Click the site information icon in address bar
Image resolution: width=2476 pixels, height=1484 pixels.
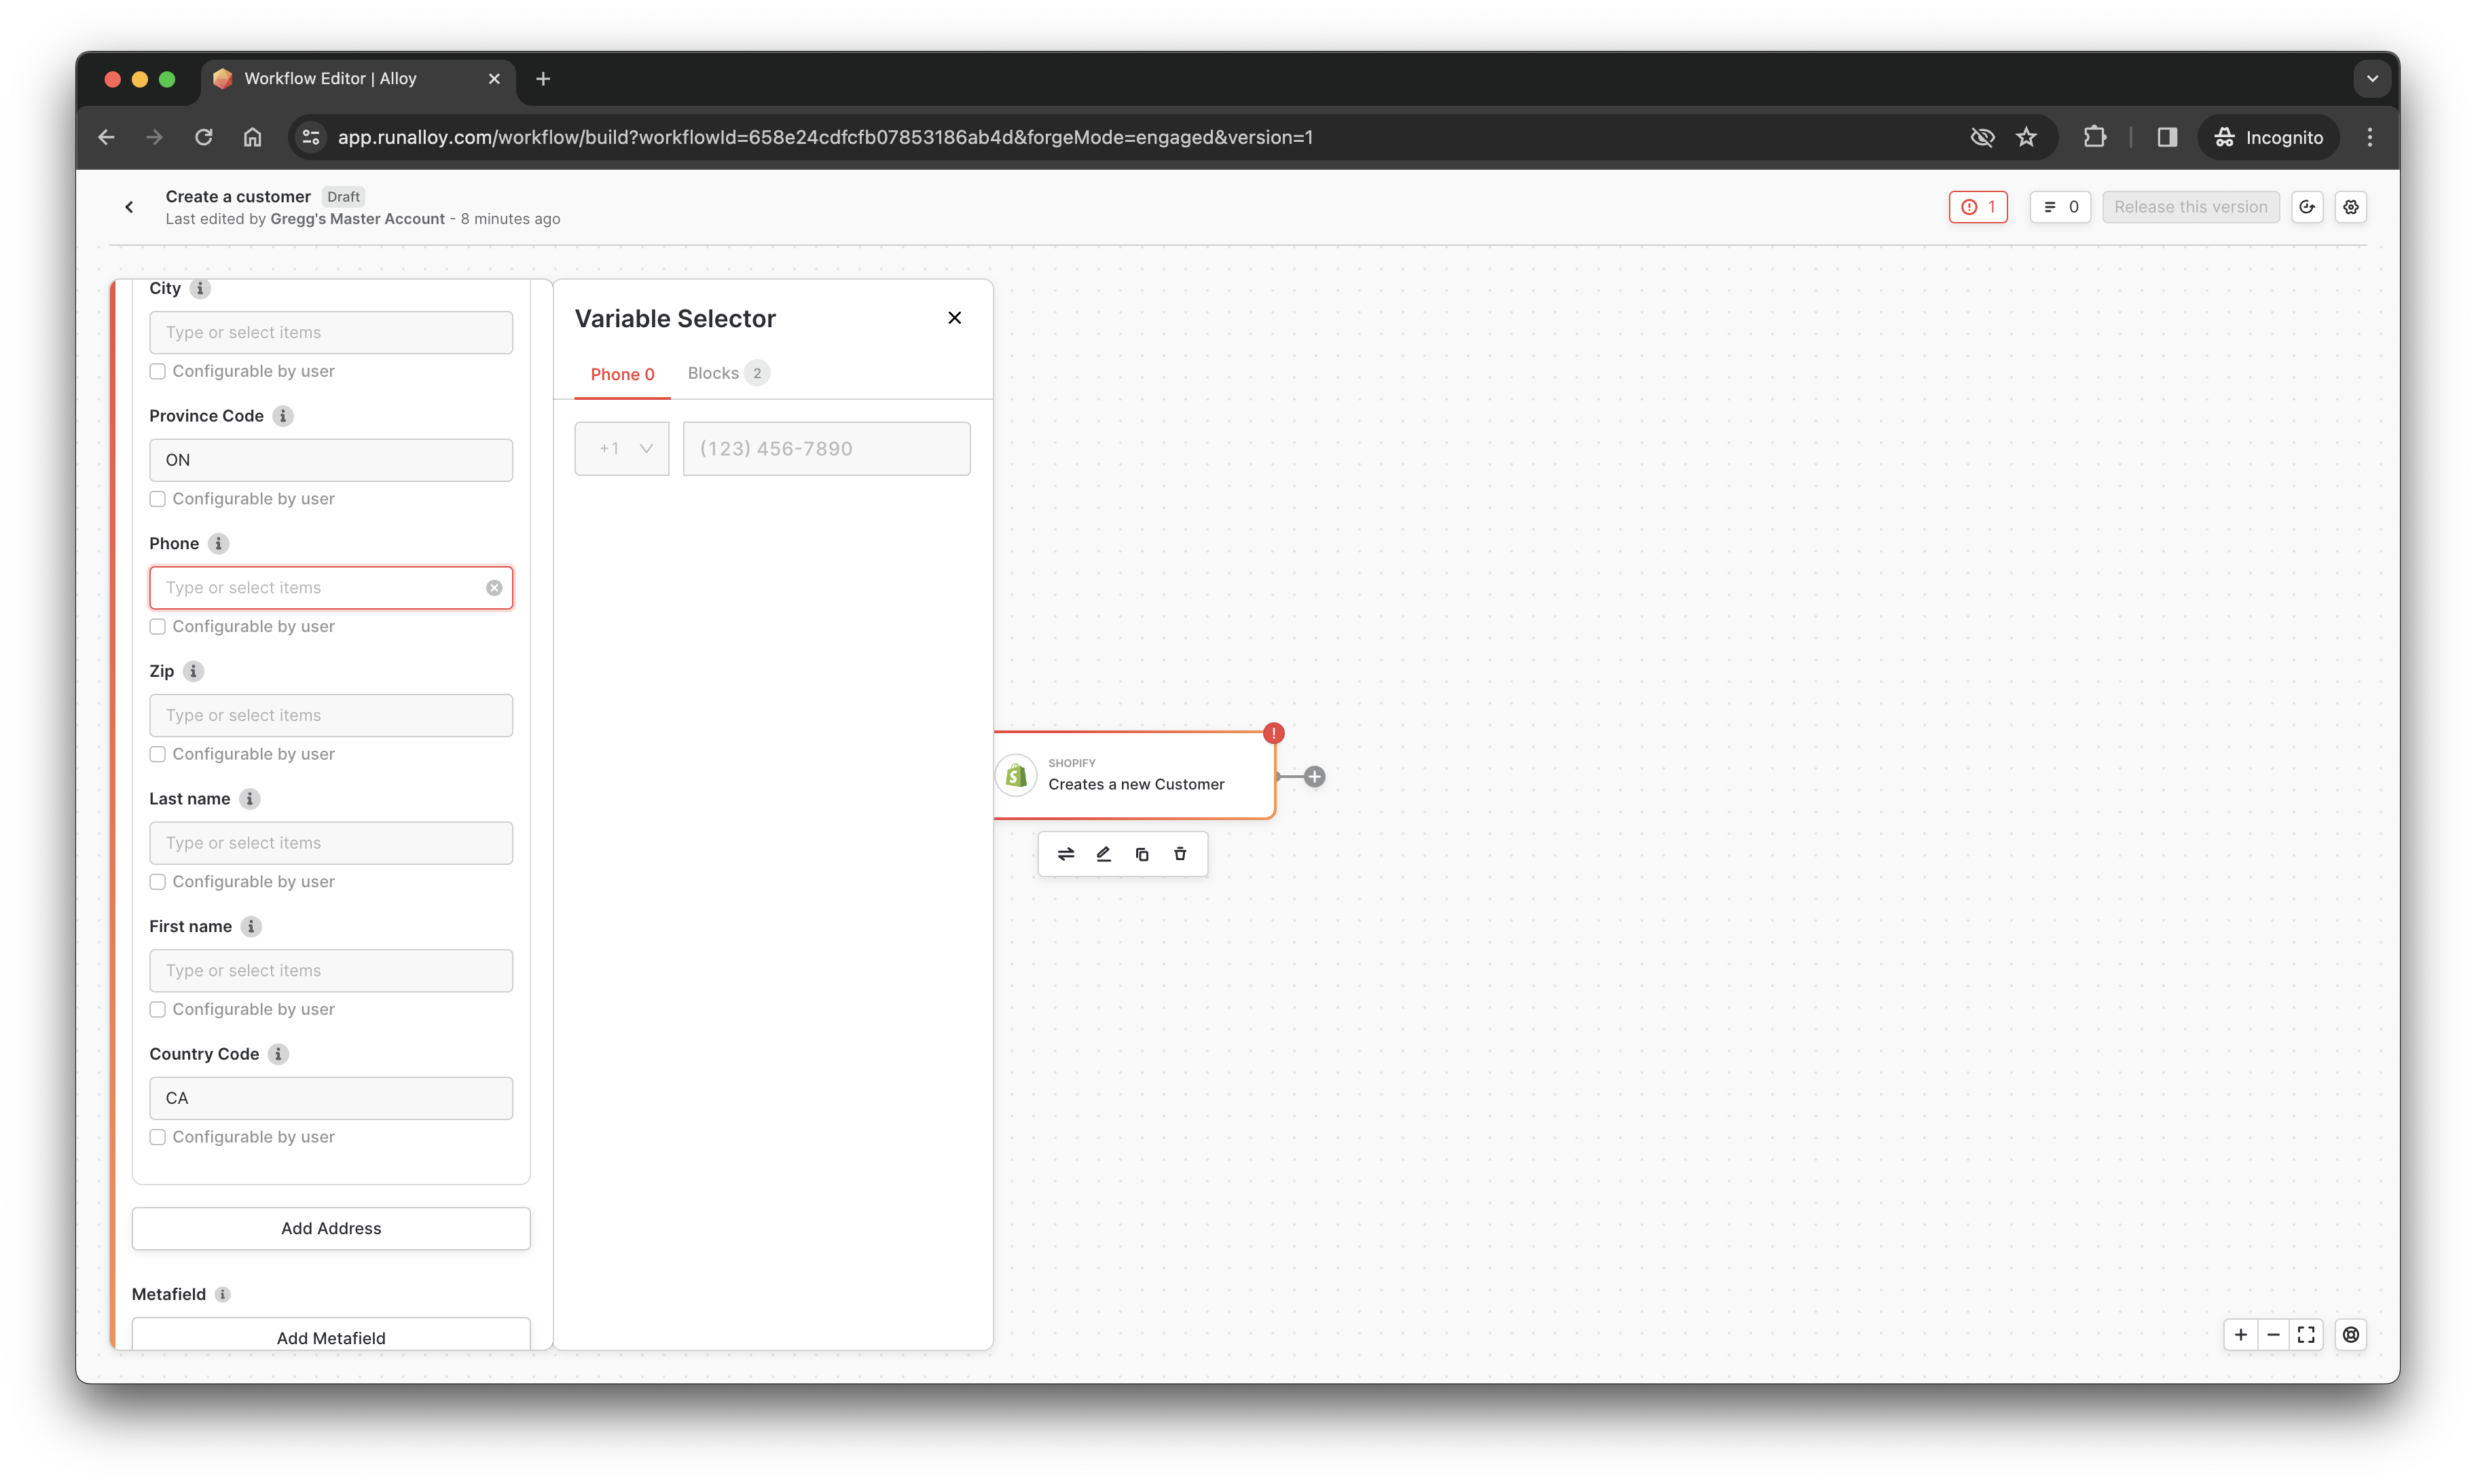(311, 137)
